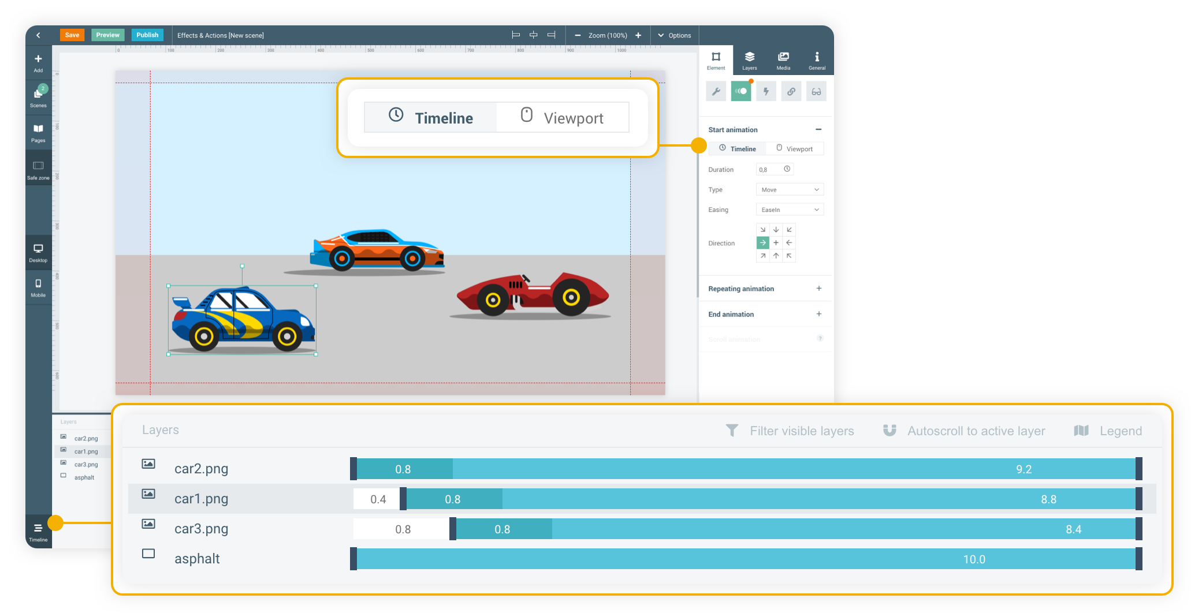Switch to Desktop view

pos(38,252)
